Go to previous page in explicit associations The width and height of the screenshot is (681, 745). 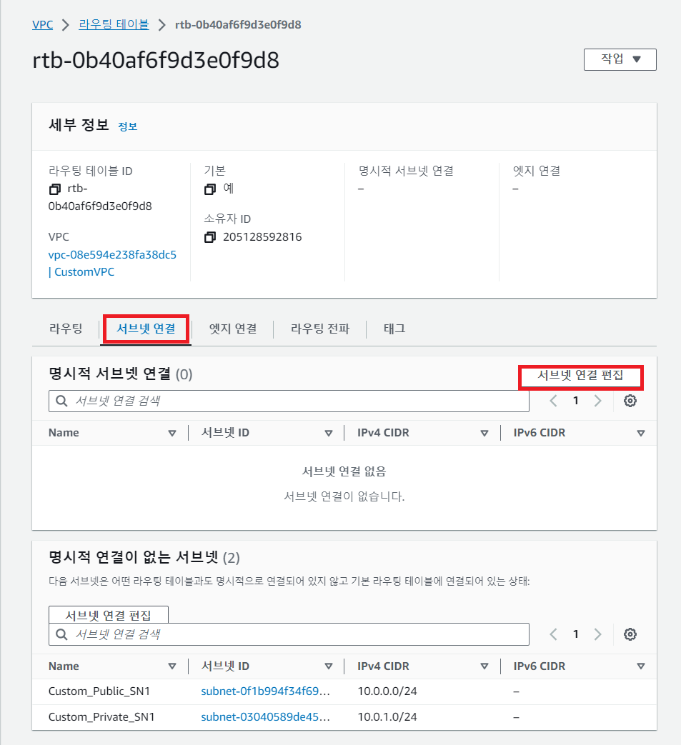tap(554, 401)
